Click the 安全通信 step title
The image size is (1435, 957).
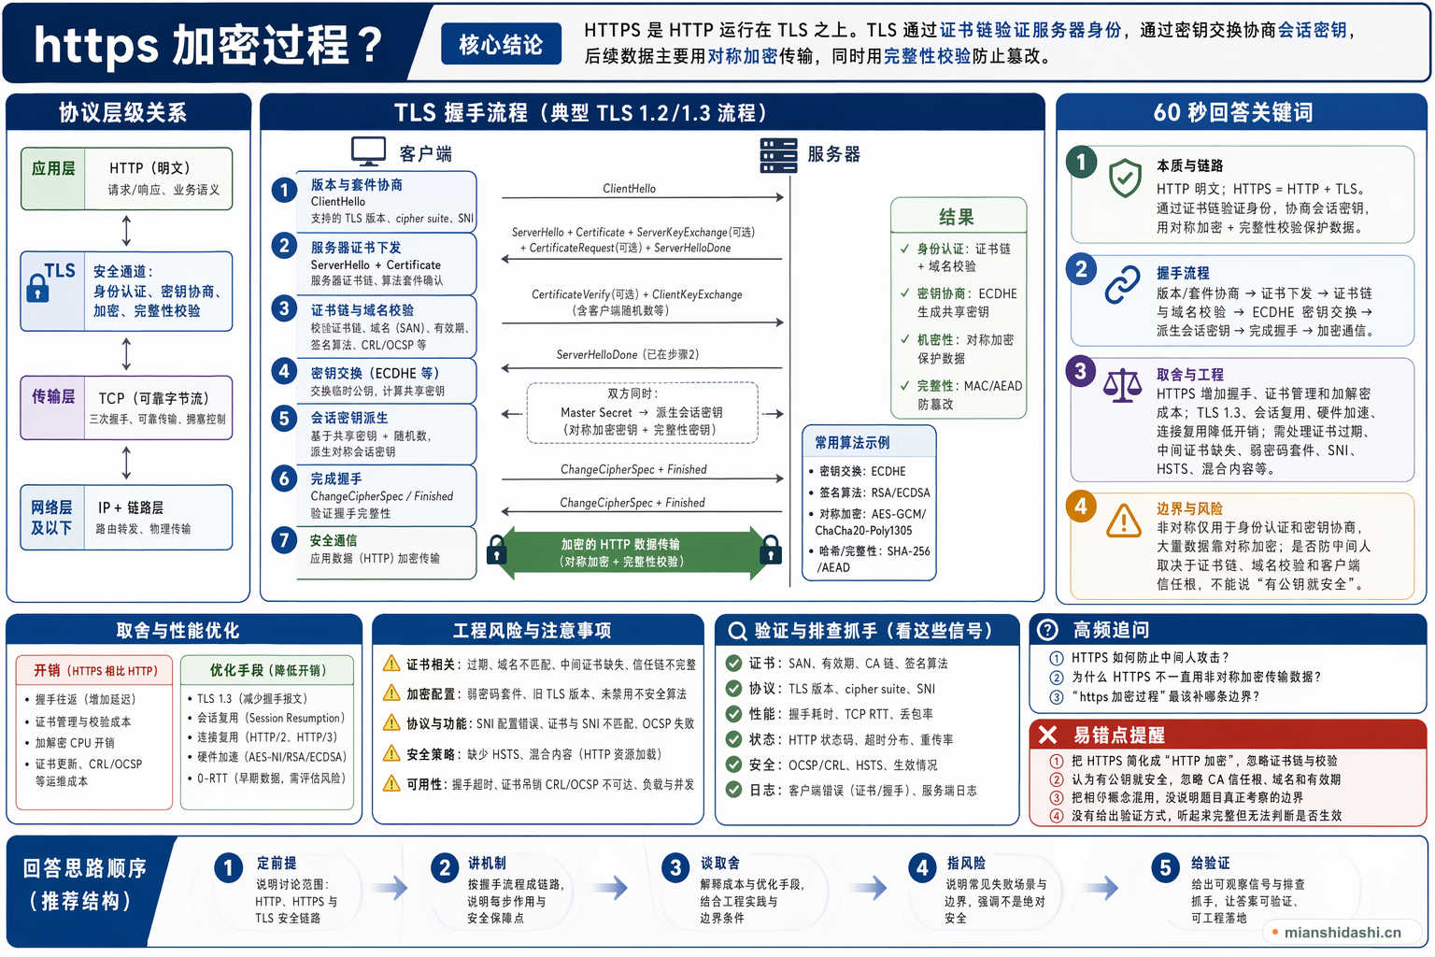pyautogui.click(x=334, y=540)
